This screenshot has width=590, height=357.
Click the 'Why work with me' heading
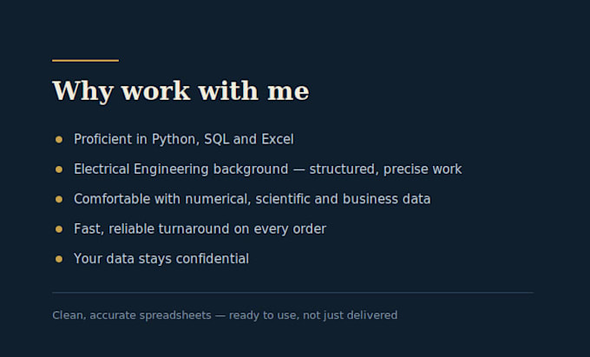pyautogui.click(x=180, y=90)
